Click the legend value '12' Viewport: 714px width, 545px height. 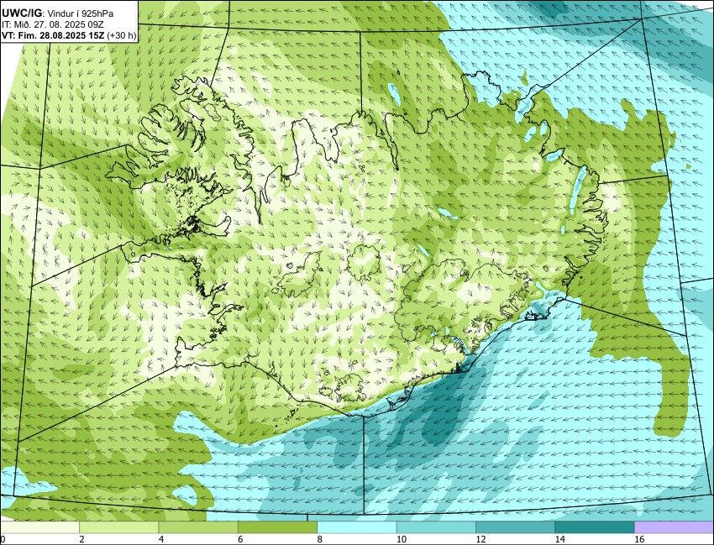[x=480, y=539]
